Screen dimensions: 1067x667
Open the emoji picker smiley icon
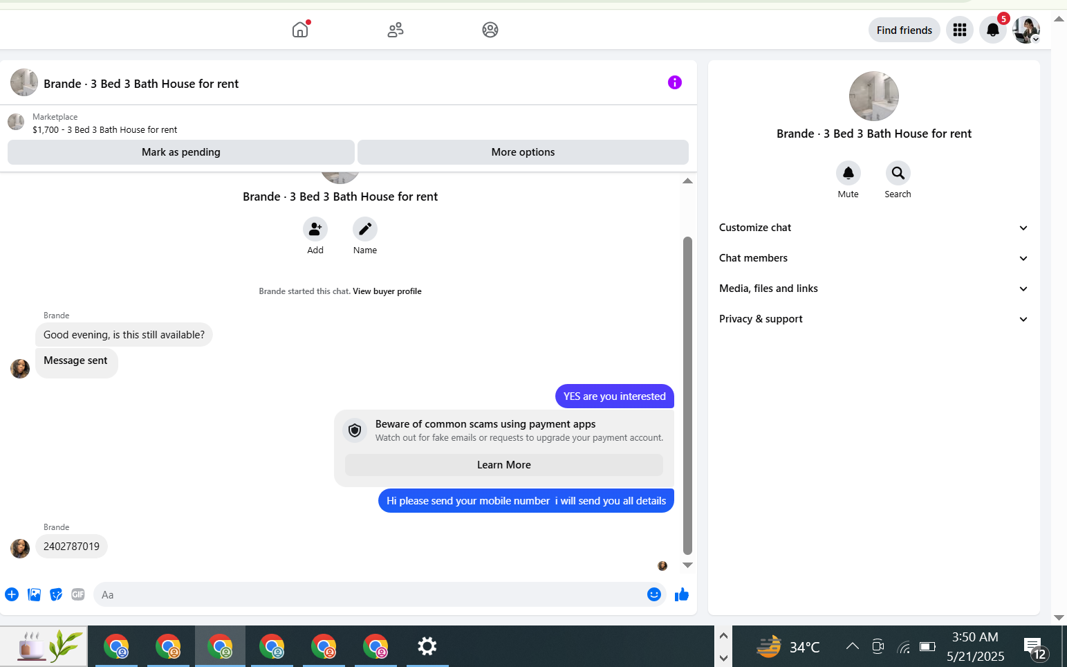click(654, 594)
